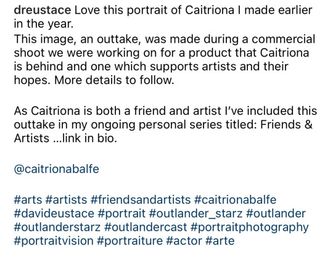Click the 'Love this portrait of Caitriona' caption
Image resolution: width=333 pixels, height=253 pixels.
tap(154, 10)
